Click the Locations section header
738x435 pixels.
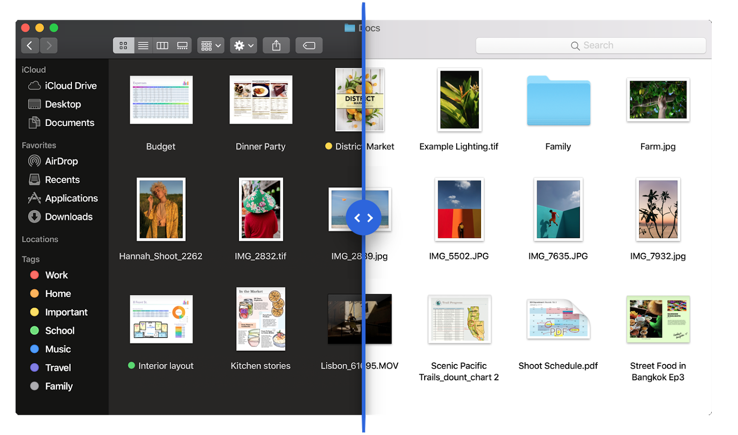tap(40, 239)
